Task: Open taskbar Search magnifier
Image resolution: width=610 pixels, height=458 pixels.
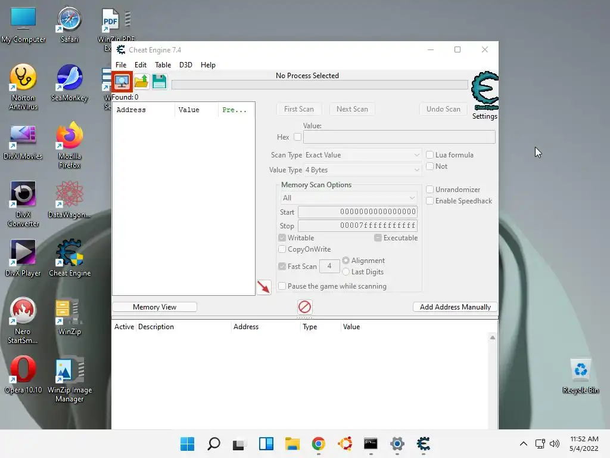Action: tap(214, 444)
